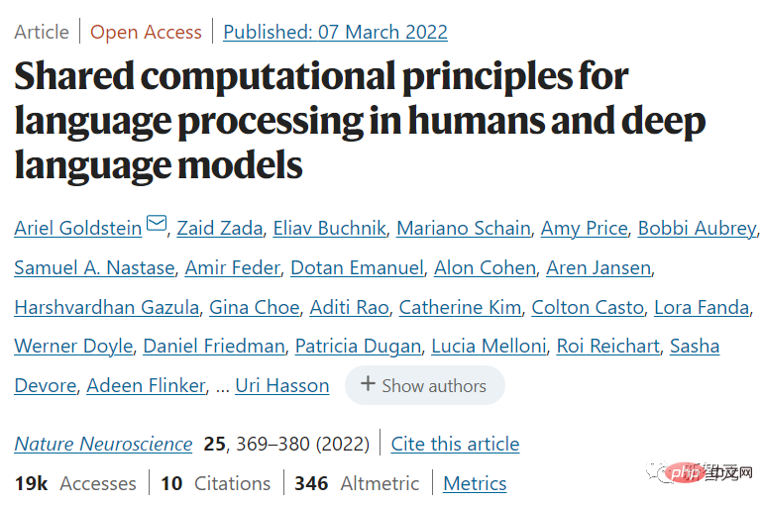Click the Catherine Kim author link
The width and height of the screenshot is (763, 505).
tap(460, 307)
